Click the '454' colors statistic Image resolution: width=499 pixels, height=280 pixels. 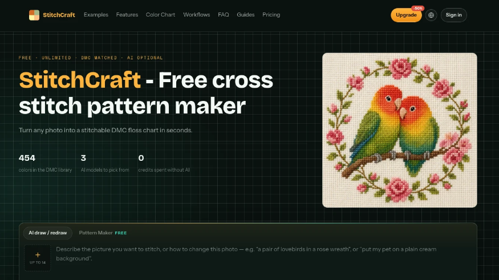click(x=27, y=158)
